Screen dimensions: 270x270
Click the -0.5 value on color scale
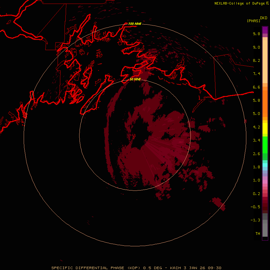[255, 207]
